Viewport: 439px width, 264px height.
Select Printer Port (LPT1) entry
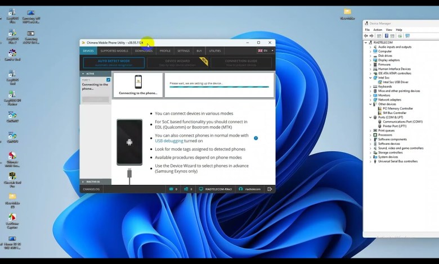click(x=392, y=126)
